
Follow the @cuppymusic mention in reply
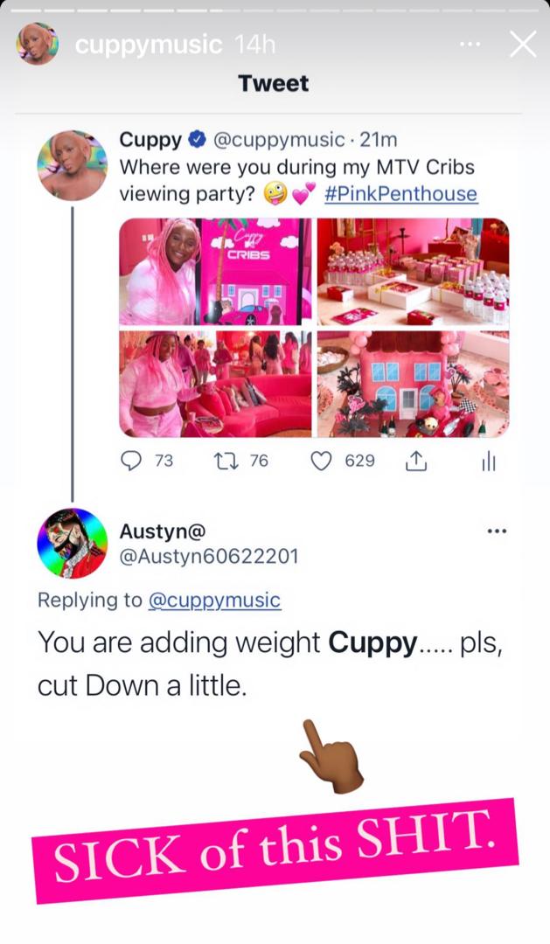pos(214,600)
